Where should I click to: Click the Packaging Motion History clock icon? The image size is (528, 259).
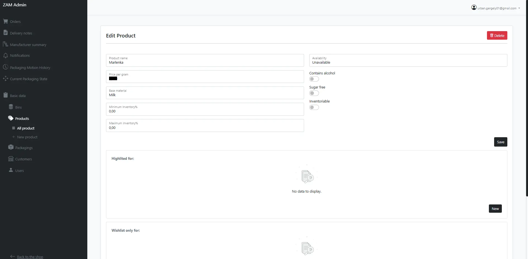click(x=6, y=67)
